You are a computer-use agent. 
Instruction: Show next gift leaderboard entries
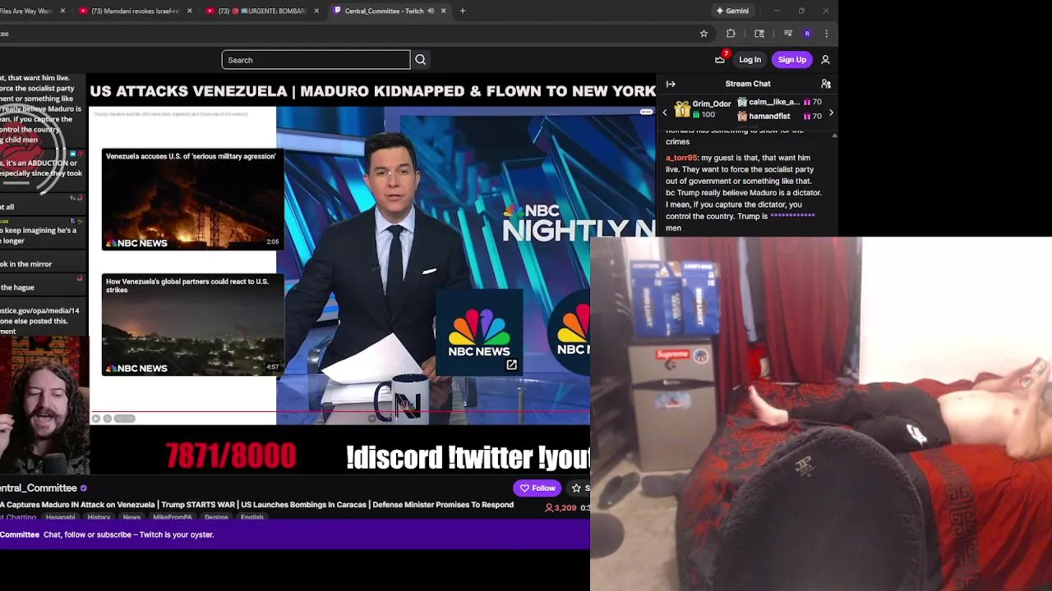(831, 112)
